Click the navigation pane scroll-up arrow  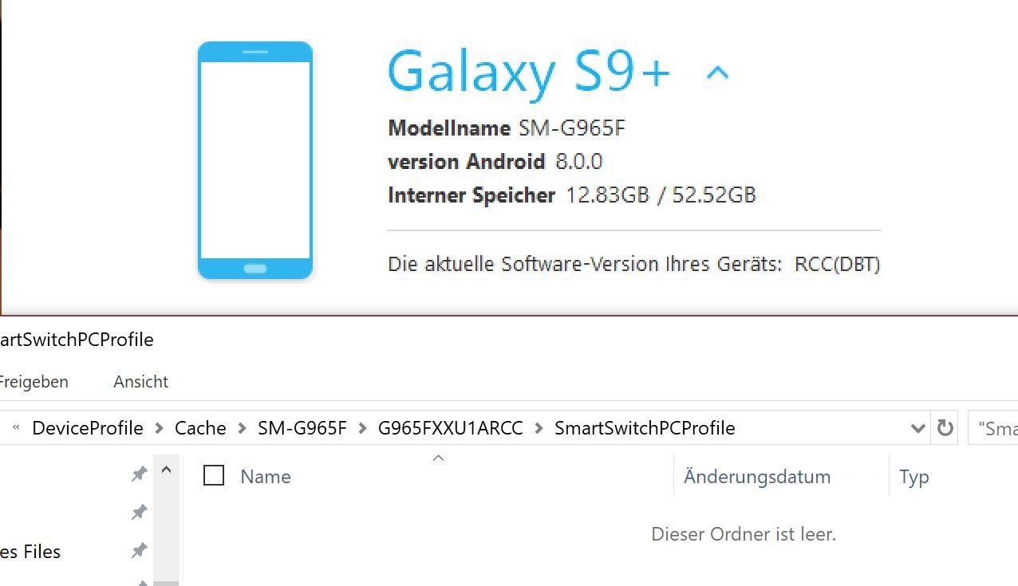click(166, 470)
